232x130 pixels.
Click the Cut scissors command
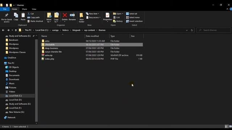coord(30,14)
